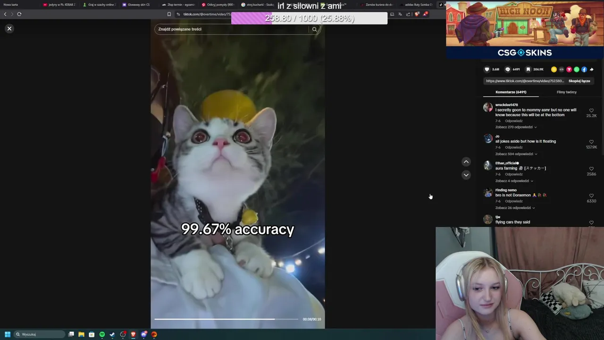Like Jo's comment about floating
The image size is (604, 340).
[x=591, y=142]
